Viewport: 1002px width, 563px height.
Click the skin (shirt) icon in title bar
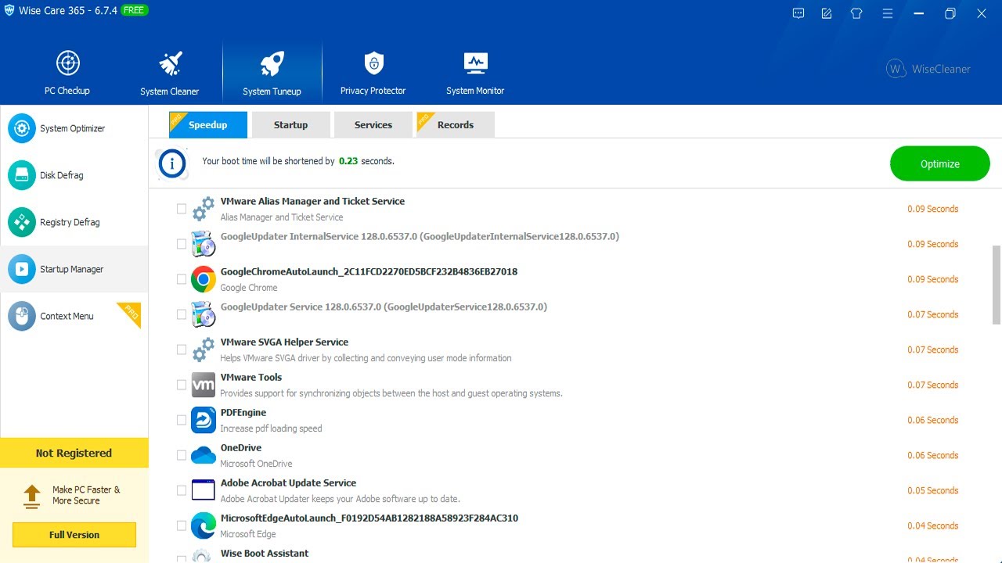click(x=856, y=13)
